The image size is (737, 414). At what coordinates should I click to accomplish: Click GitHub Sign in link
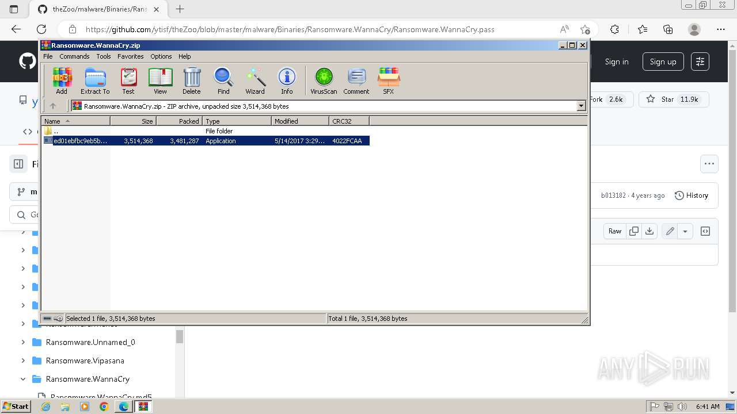(x=617, y=62)
